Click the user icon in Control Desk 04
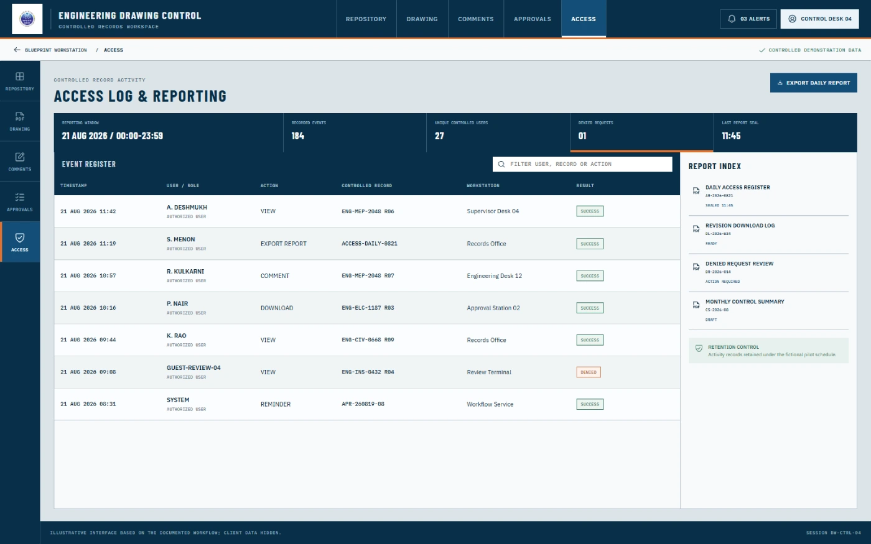Viewport: 871px width, 544px height. (792, 19)
